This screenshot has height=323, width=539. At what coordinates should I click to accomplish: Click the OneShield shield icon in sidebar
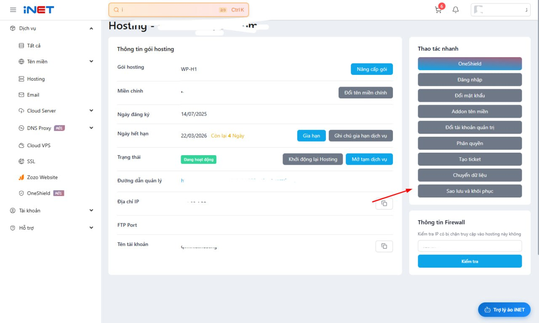pyautogui.click(x=21, y=193)
